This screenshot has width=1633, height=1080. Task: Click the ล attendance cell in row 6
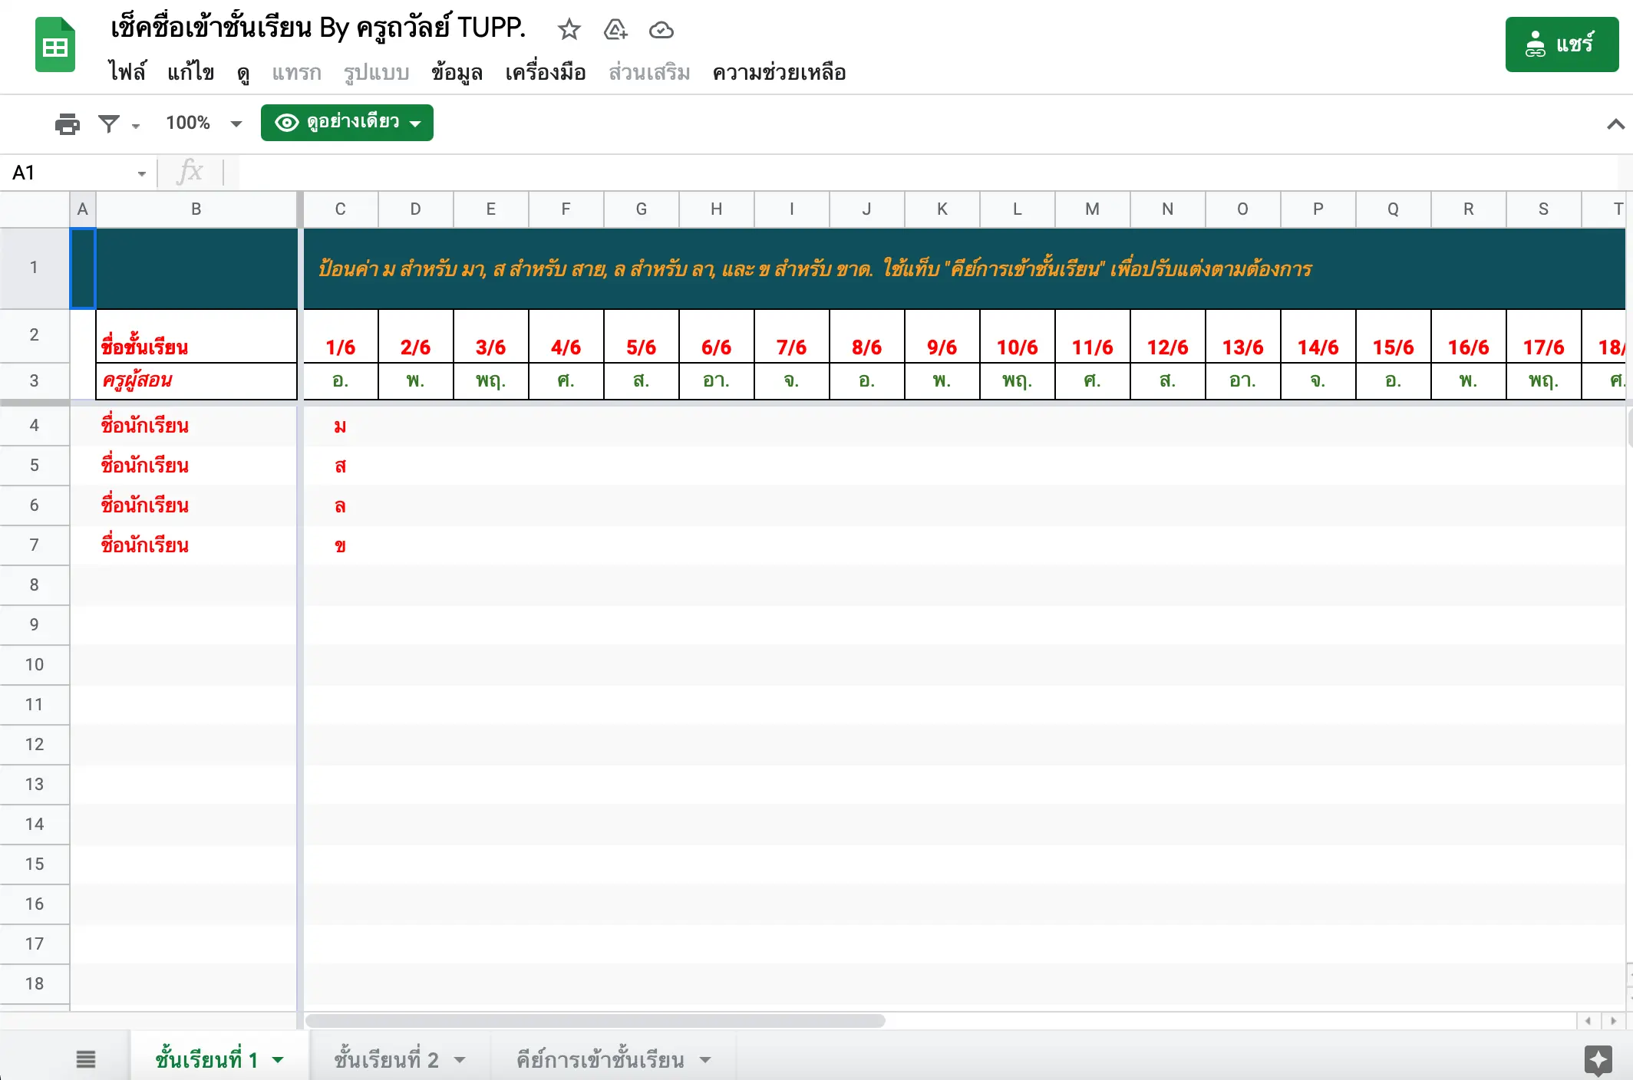point(340,505)
